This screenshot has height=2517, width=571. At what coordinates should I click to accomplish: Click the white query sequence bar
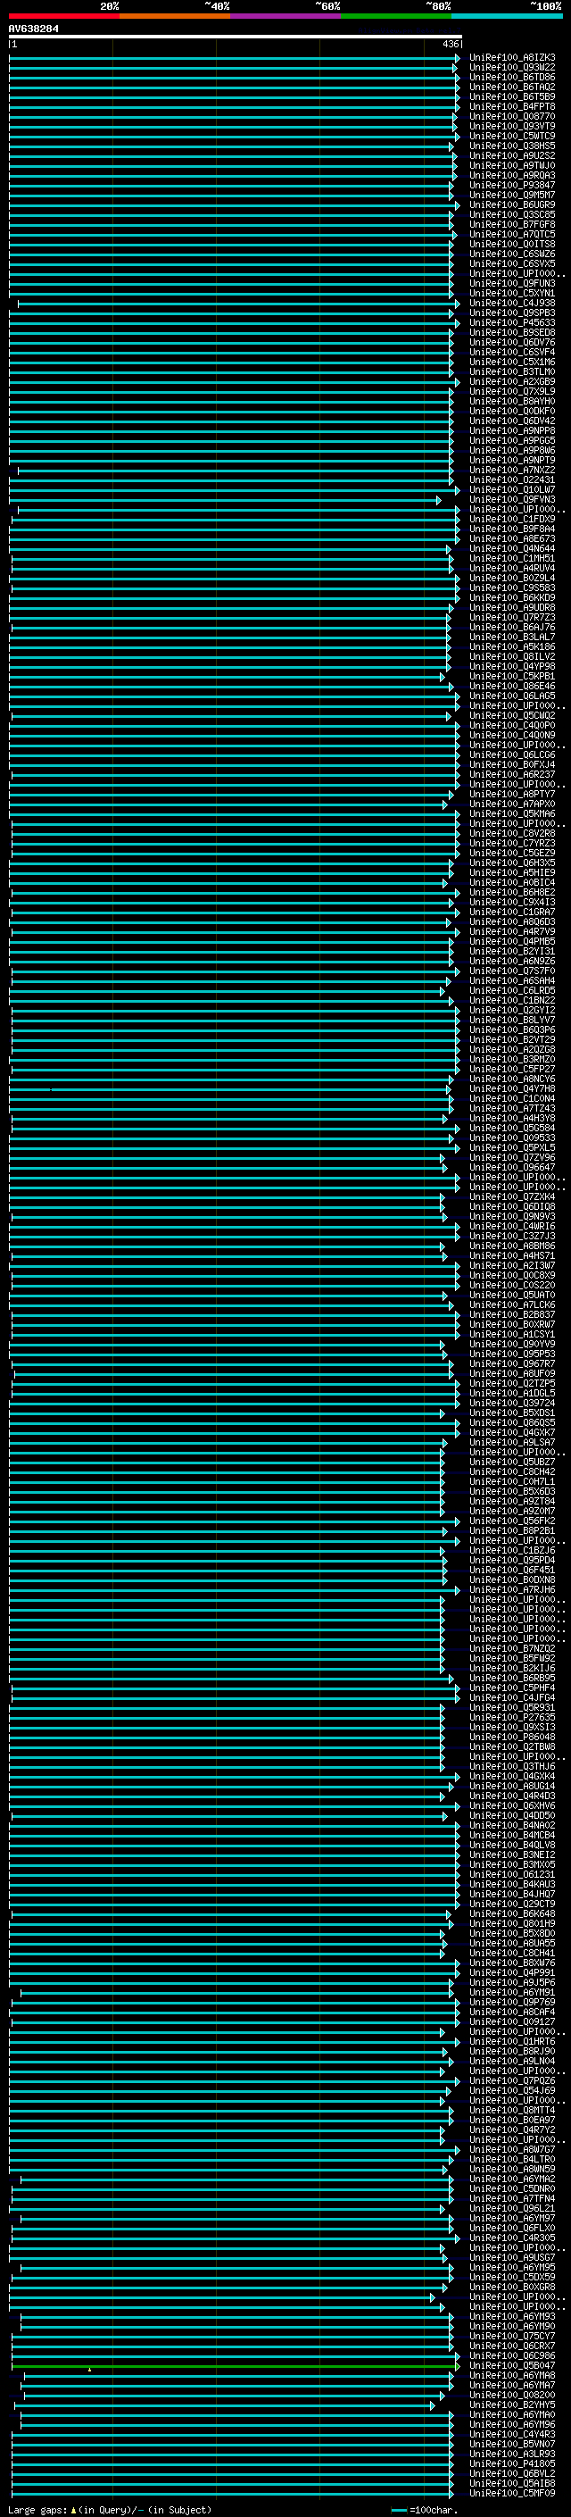click(236, 36)
